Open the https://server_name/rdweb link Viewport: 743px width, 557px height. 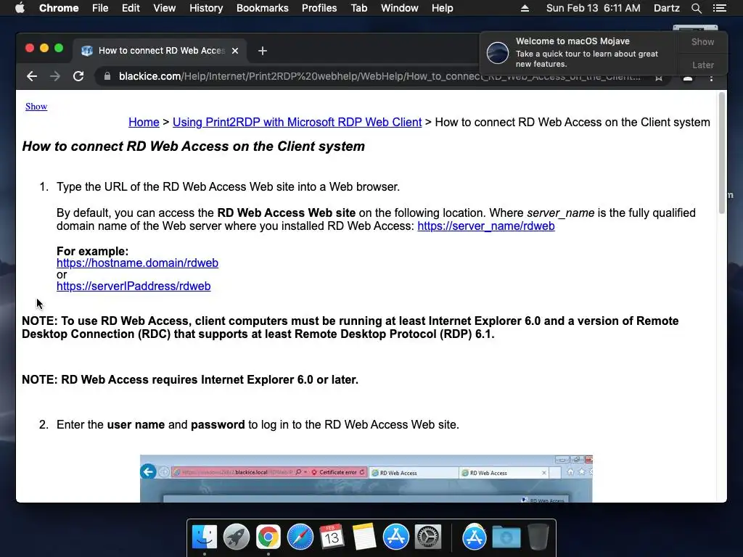[485, 226]
